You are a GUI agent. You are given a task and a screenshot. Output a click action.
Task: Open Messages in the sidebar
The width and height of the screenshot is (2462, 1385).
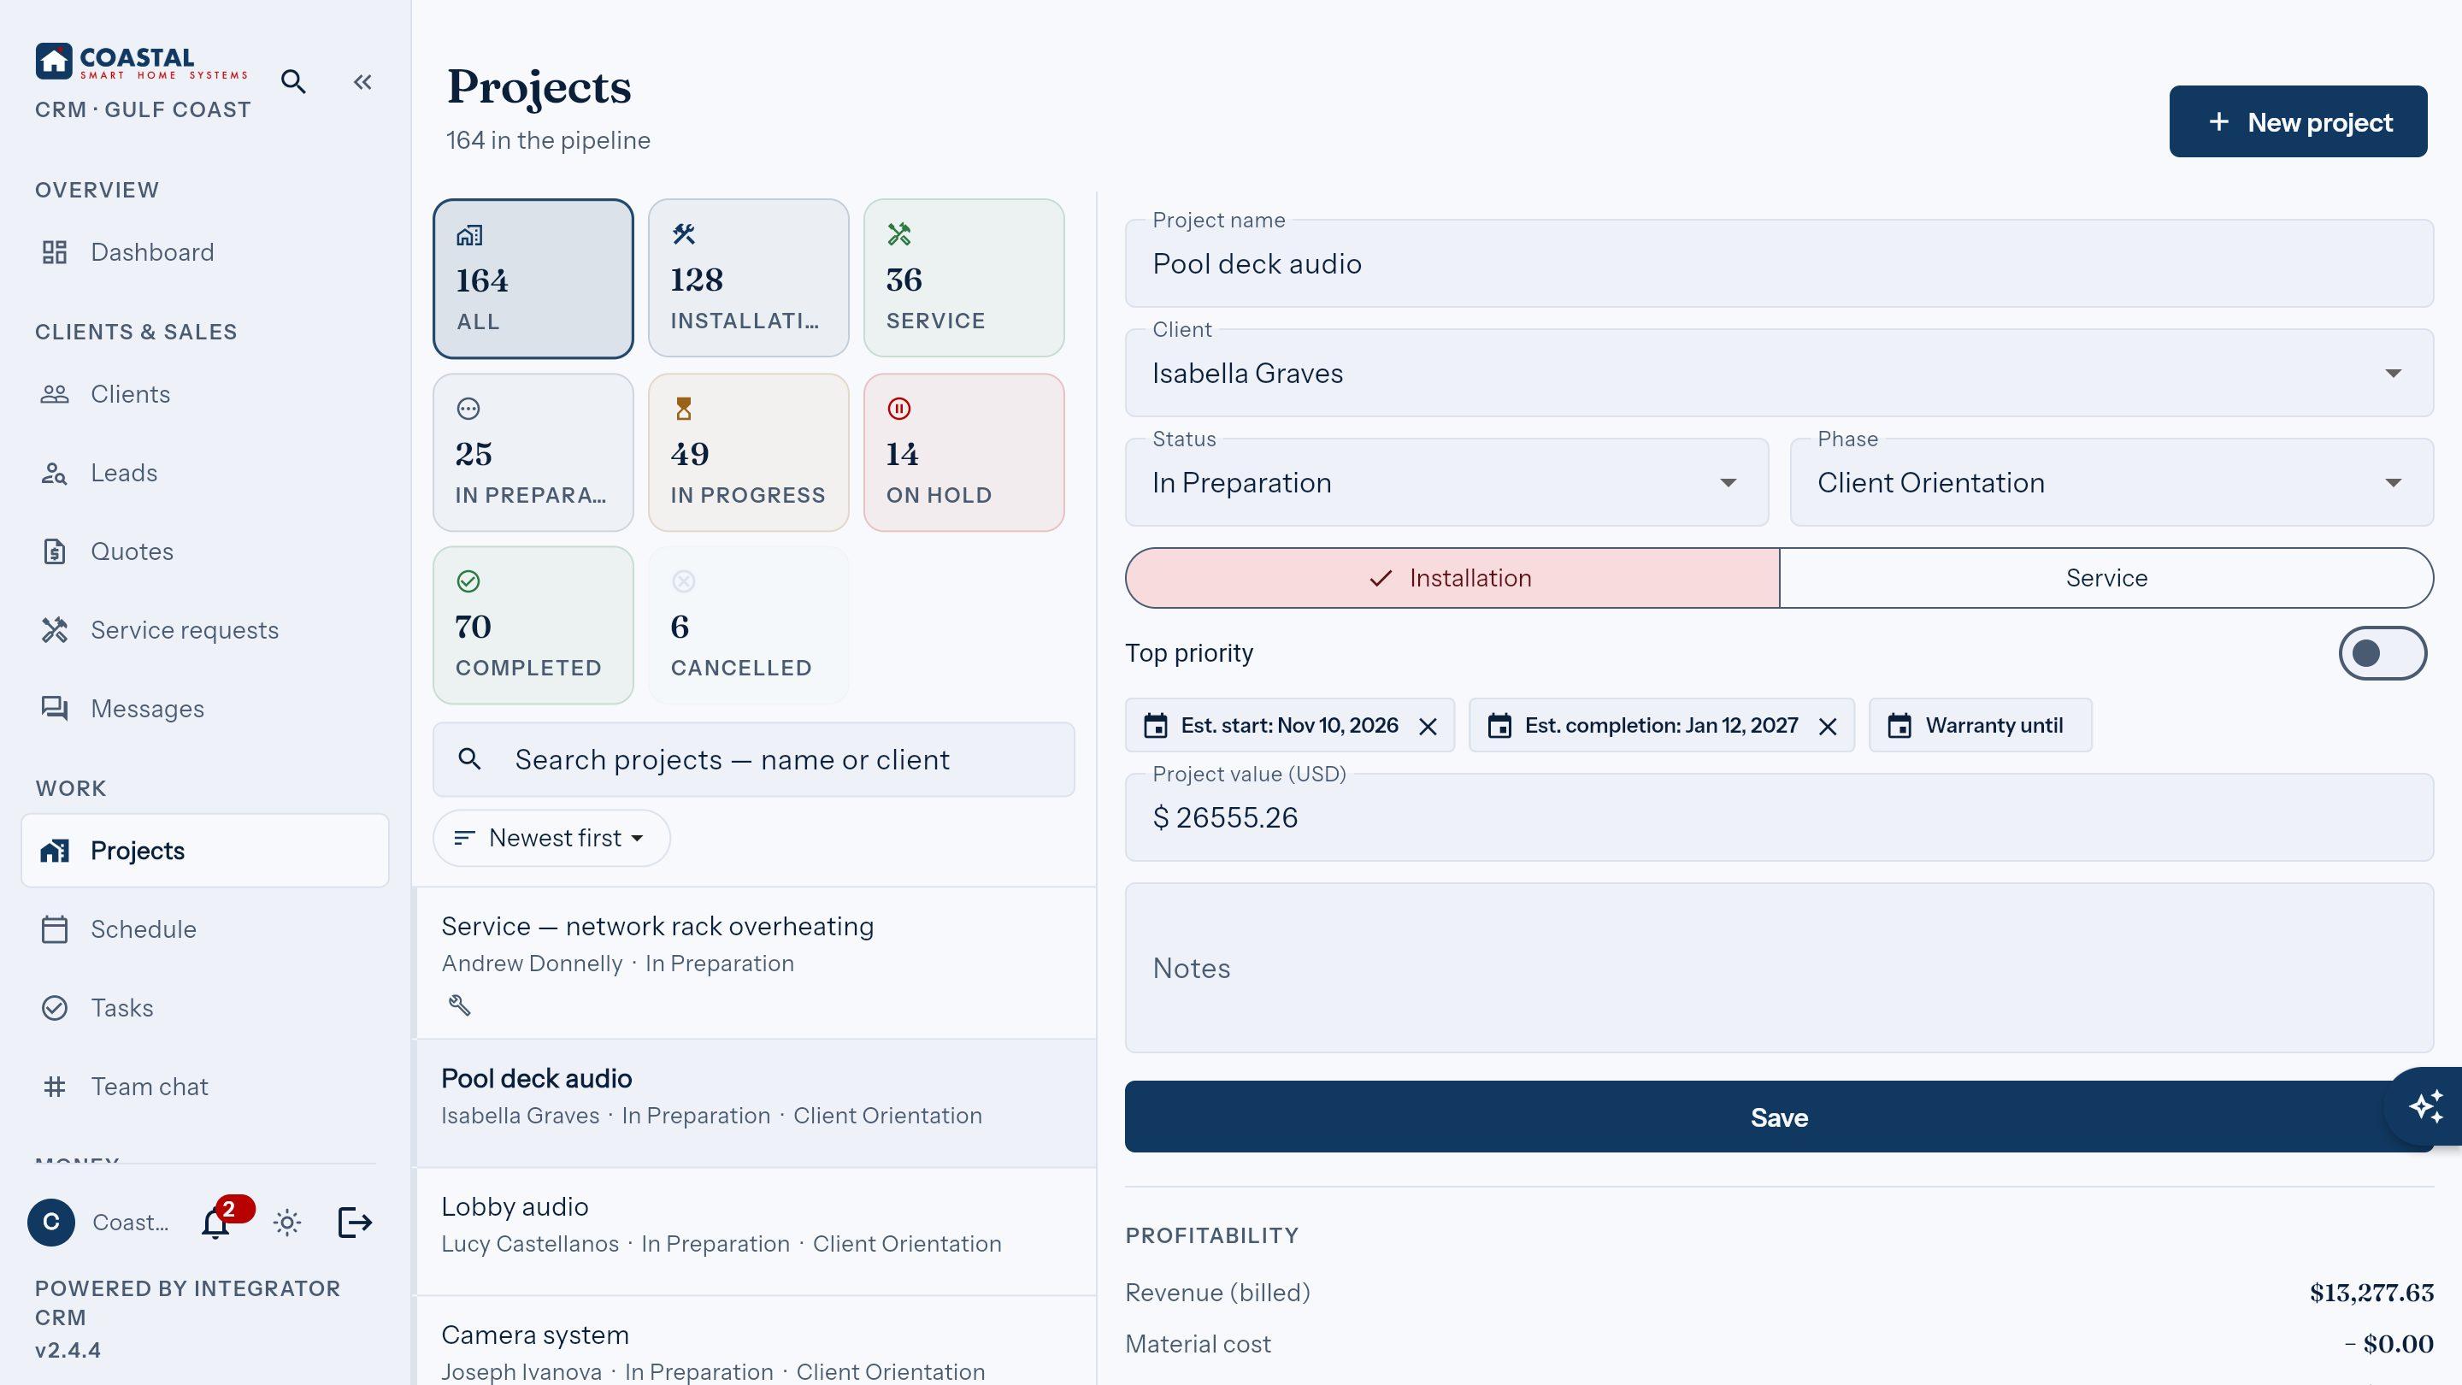coord(205,708)
